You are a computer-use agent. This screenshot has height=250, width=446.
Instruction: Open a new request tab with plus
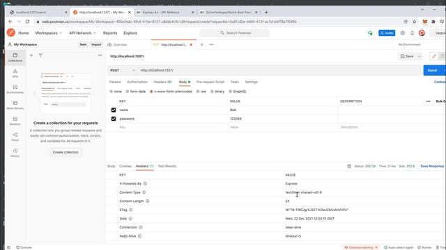click(x=201, y=44)
